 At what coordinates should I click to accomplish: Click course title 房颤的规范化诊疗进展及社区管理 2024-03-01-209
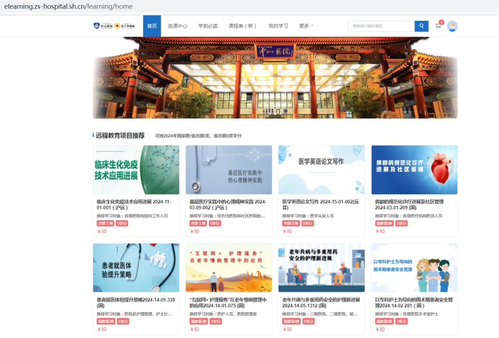coord(409,205)
